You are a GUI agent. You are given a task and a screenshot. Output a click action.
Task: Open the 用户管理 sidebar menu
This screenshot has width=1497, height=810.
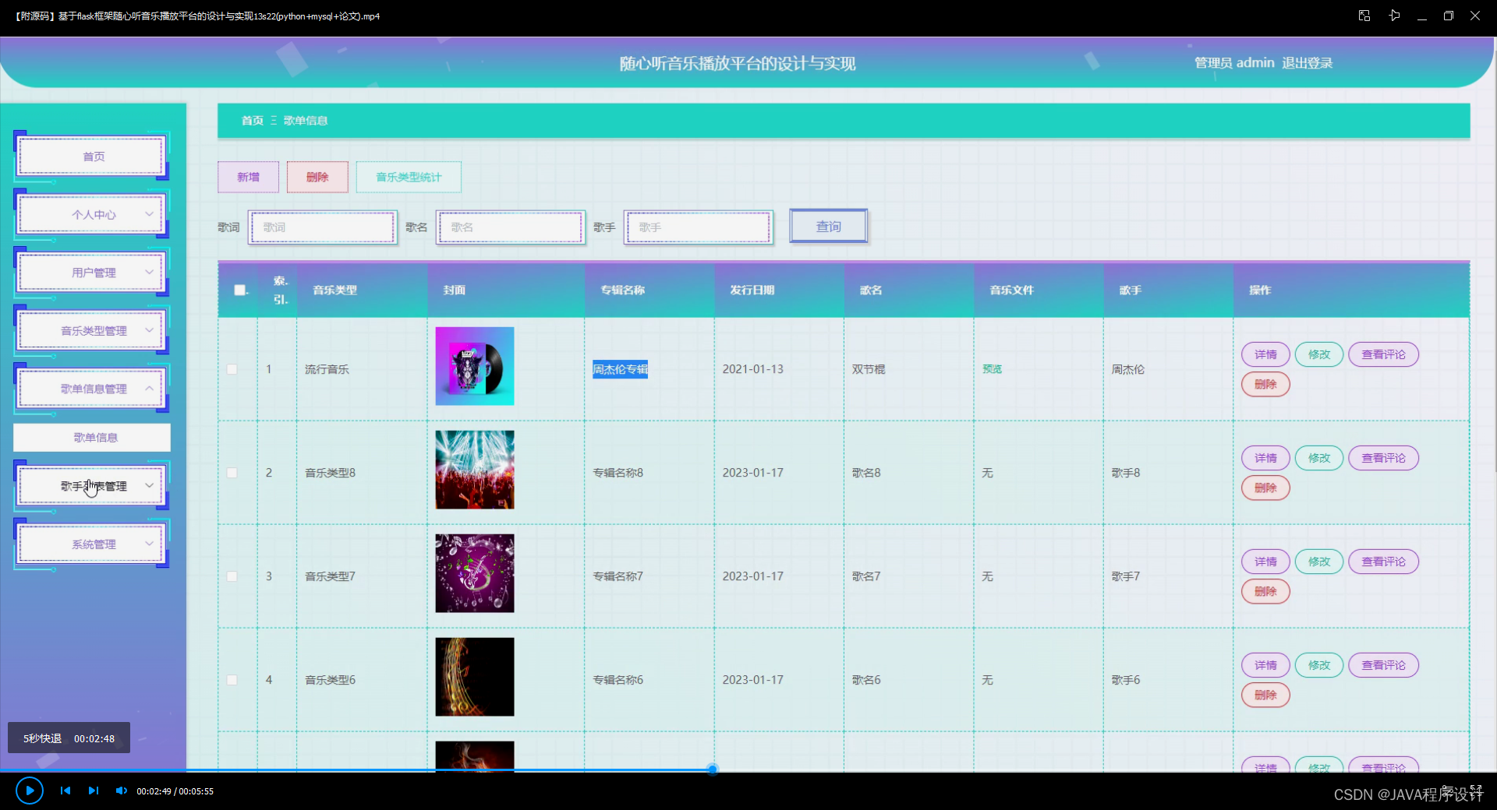pyautogui.click(x=92, y=273)
